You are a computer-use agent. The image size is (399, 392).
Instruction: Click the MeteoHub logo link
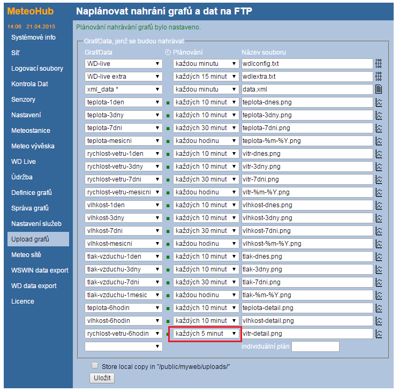click(x=30, y=11)
